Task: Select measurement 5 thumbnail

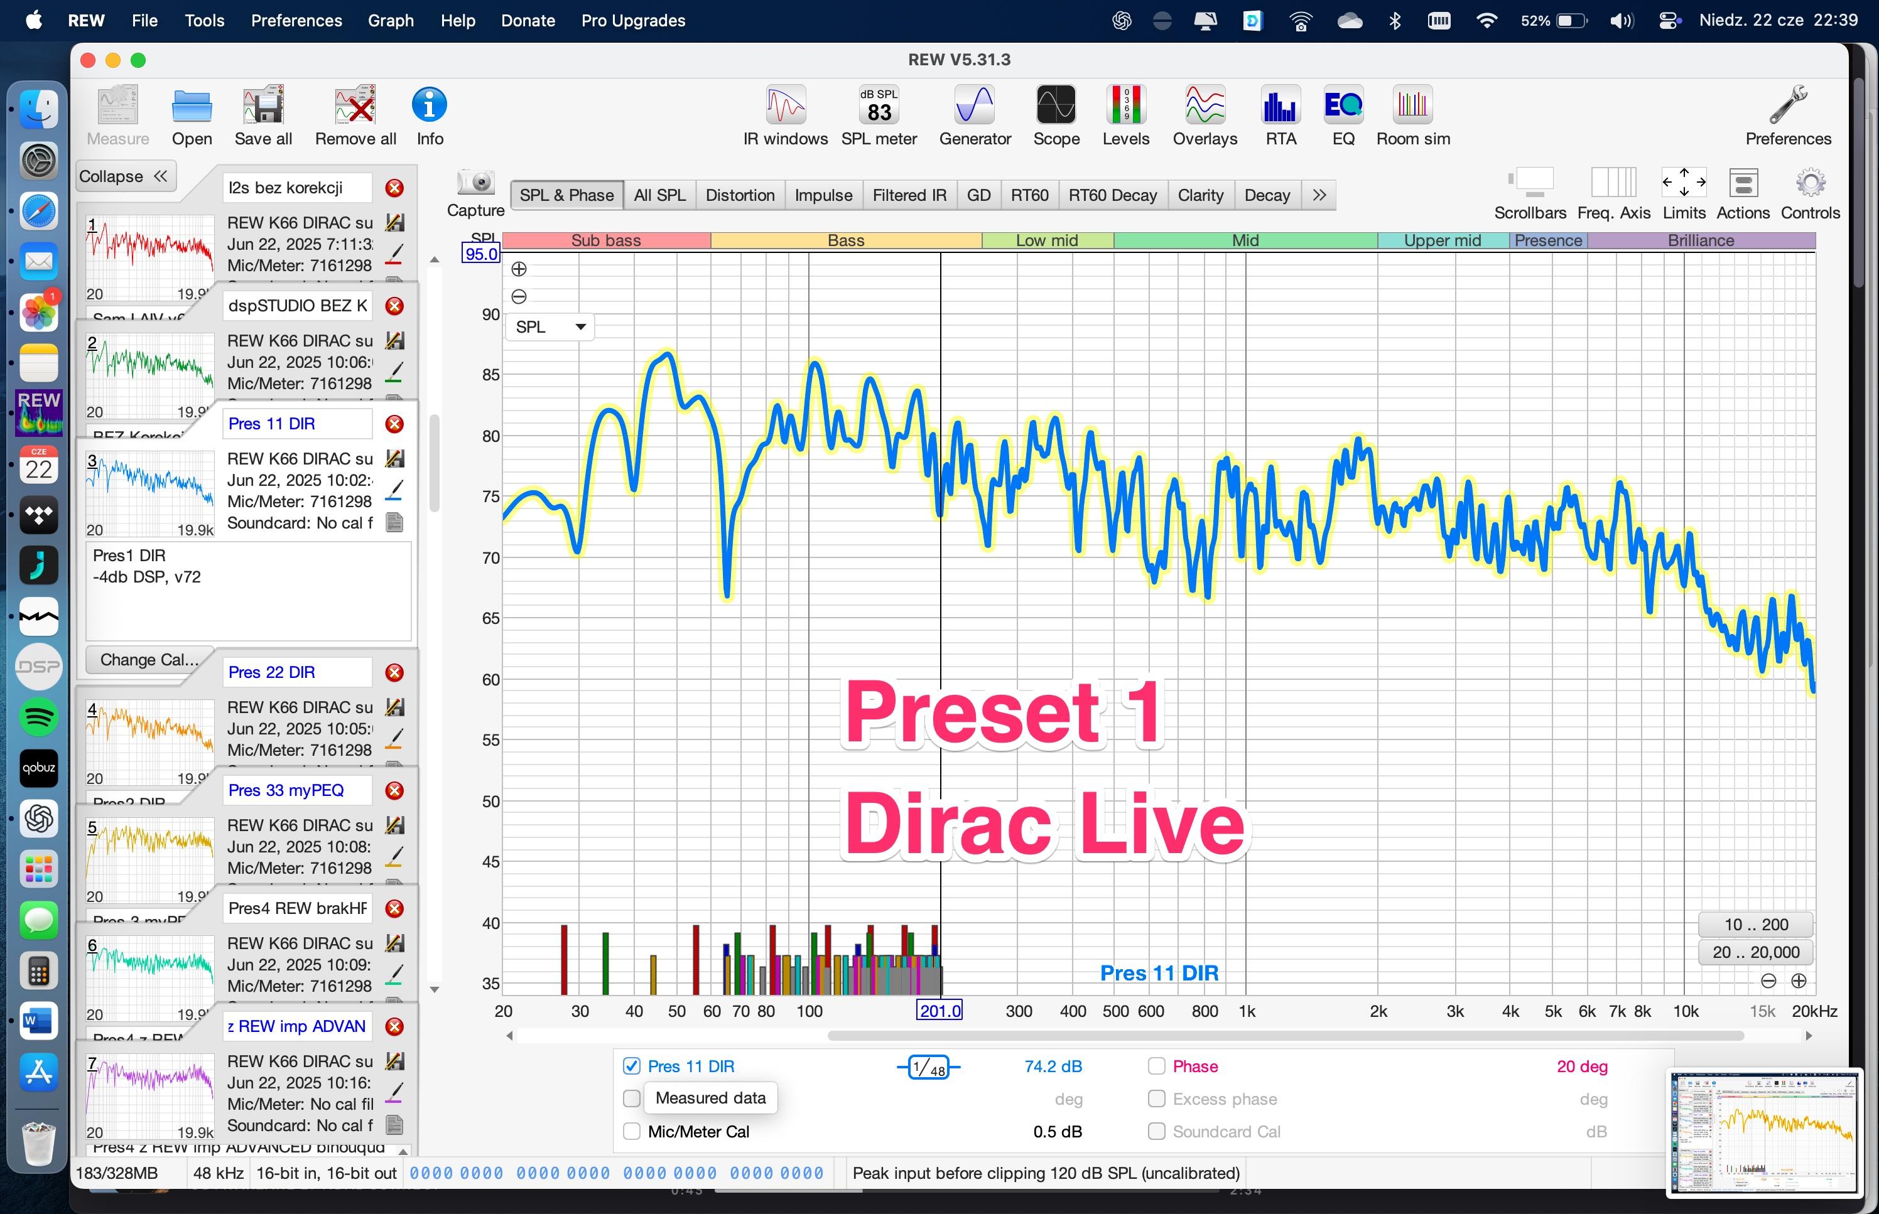Action: (x=150, y=859)
